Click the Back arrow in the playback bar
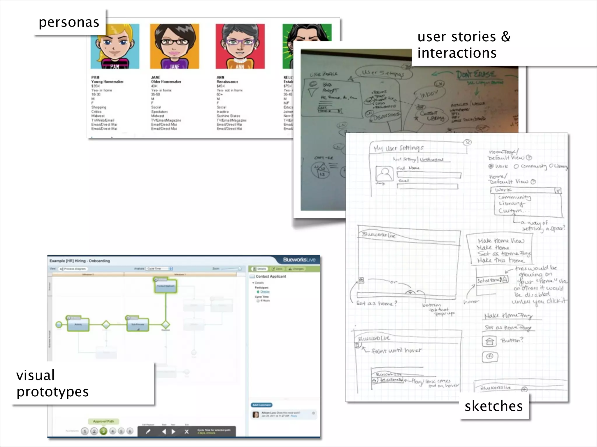Image resolution: width=597 pixels, height=447 pixels. coord(164,432)
